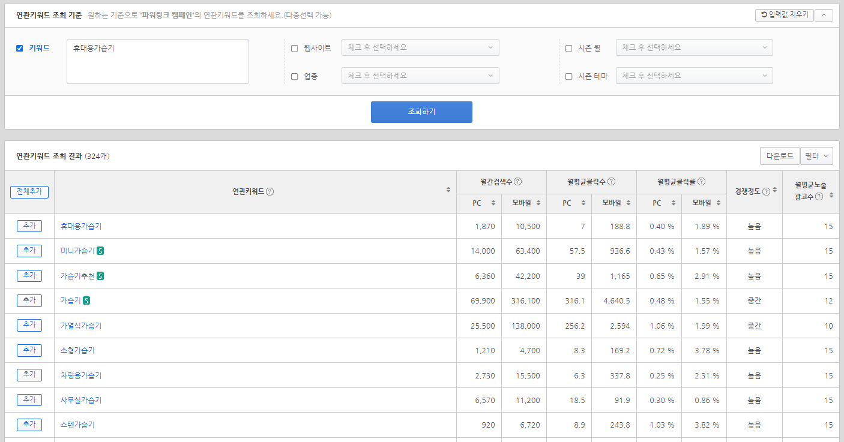The image size is (844, 442).
Task: Open the 시즌 월 selection dropdown
Action: click(694, 47)
